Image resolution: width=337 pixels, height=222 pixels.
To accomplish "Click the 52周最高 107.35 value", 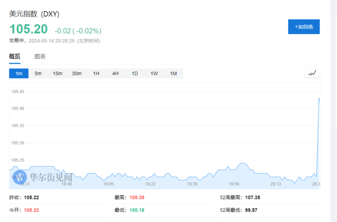I will (x=253, y=197).
